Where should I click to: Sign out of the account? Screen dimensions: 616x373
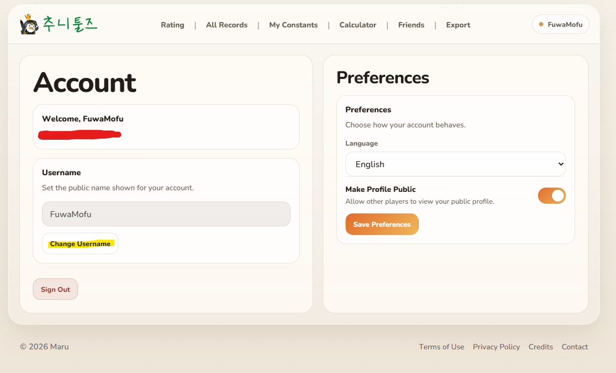pos(55,289)
